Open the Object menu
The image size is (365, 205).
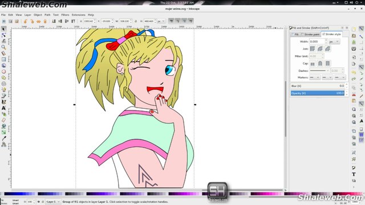point(38,15)
